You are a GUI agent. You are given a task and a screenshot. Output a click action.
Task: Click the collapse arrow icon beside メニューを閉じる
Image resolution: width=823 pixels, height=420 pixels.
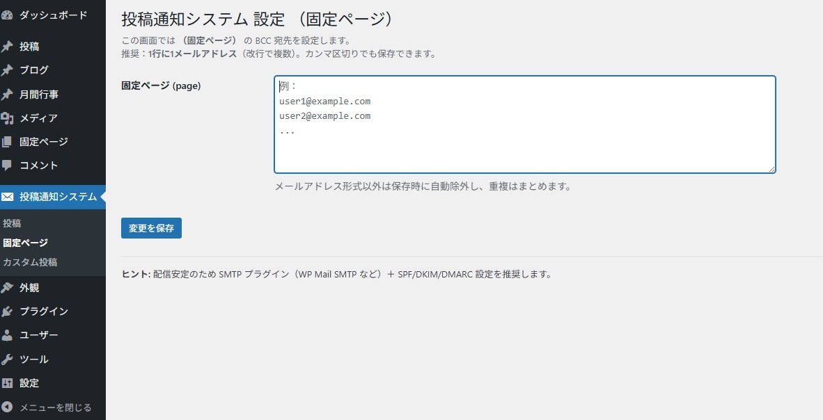pyautogui.click(x=7, y=407)
